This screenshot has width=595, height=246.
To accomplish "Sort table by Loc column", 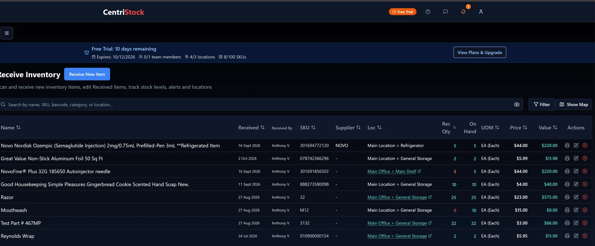I will coord(374,128).
